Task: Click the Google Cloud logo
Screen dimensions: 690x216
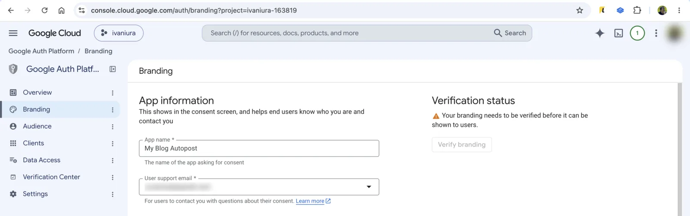Action: [x=55, y=33]
